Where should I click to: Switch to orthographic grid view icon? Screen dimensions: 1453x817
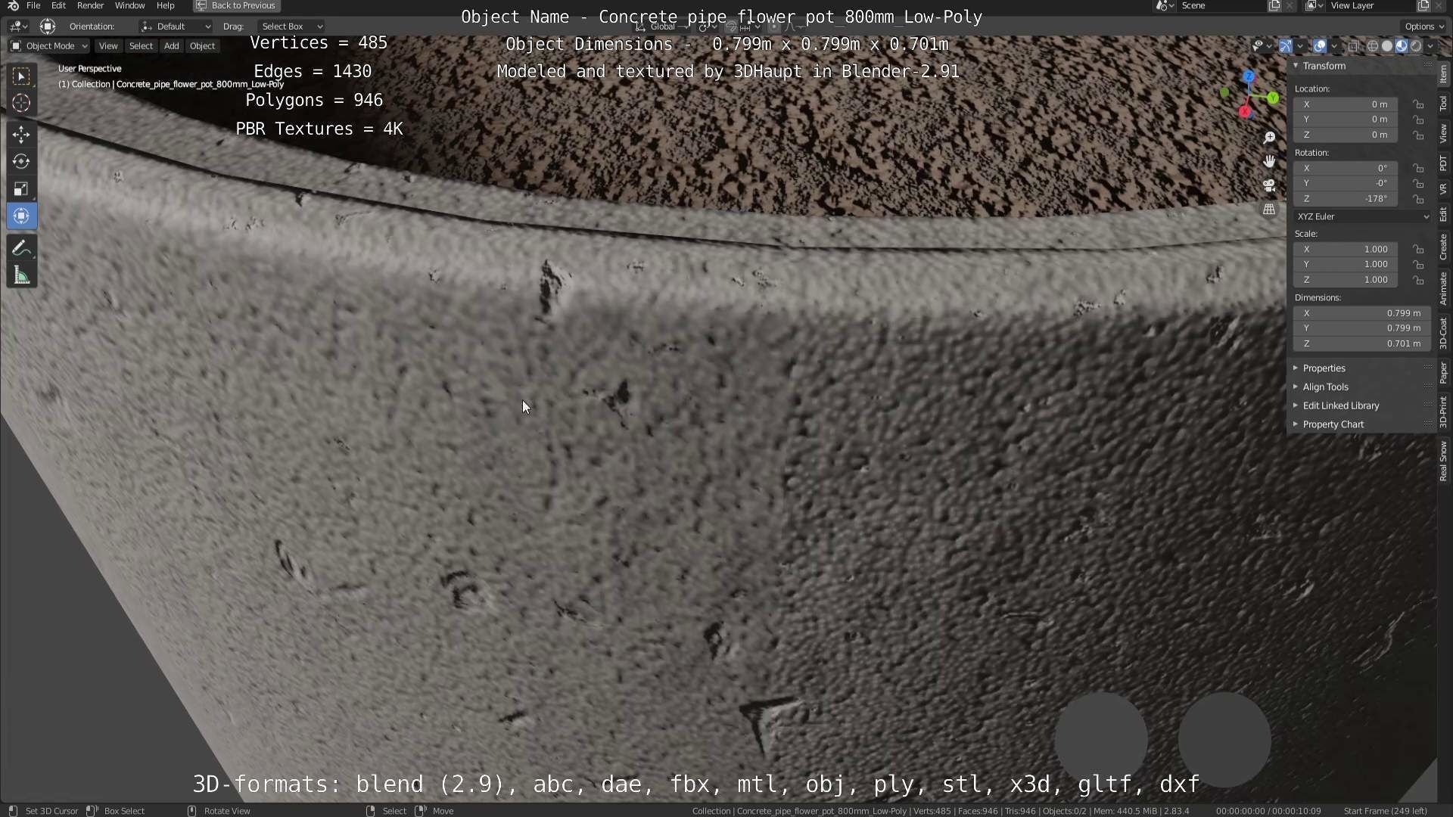click(1269, 210)
